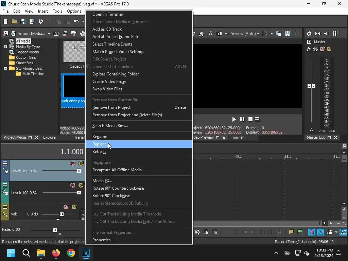The image size is (348, 261).
Task: Open Video Output FX in preview toolbar
Action: pyautogui.click(x=210, y=34)
